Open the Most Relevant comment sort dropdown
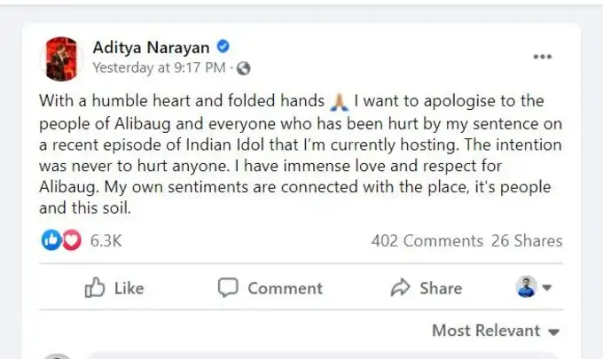This screenshot has height=359, width=603. coord(496,331)
